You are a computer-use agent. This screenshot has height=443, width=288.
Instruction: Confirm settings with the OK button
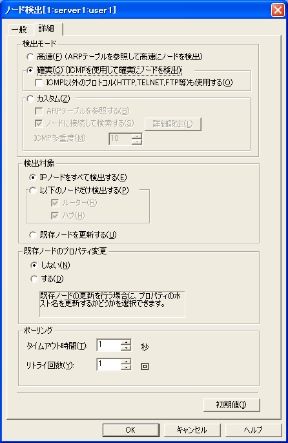coord(130,430)
